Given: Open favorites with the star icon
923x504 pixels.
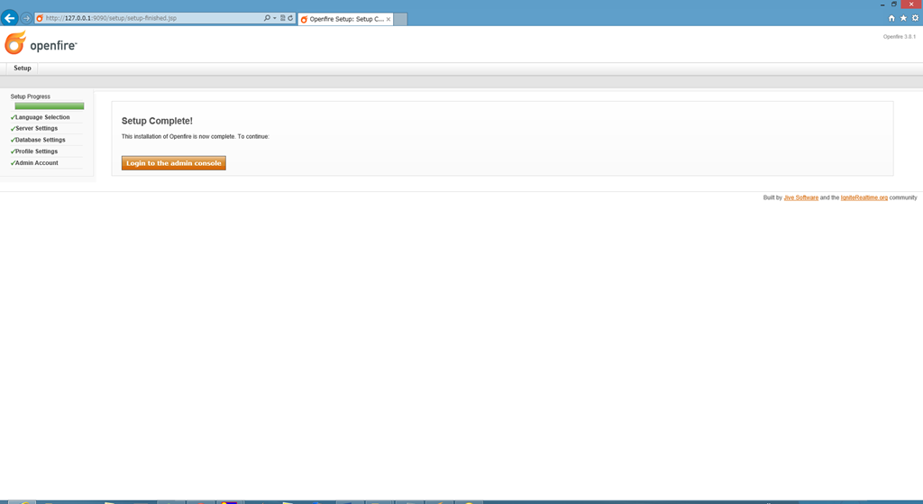Looking at the screenshot, I should 903,18.
